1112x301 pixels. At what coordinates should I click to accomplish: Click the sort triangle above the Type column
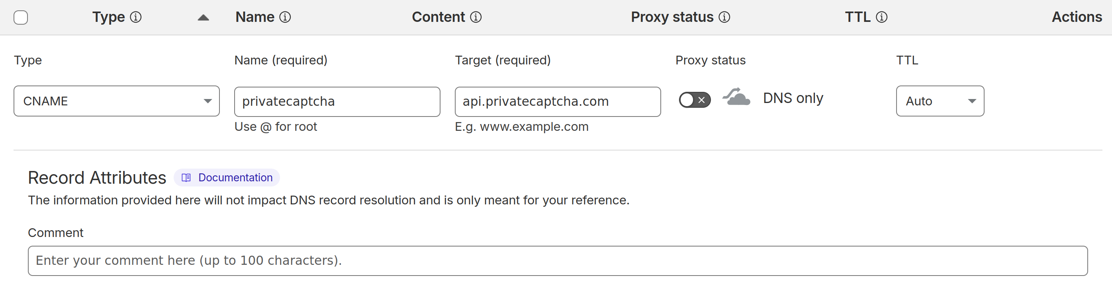(x=203, y=17)
